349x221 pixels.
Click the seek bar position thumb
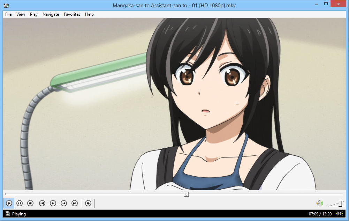pyautogui.click(x=187, y=194)
